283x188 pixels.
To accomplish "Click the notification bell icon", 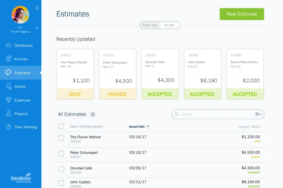I will click(x=37, y=8).
